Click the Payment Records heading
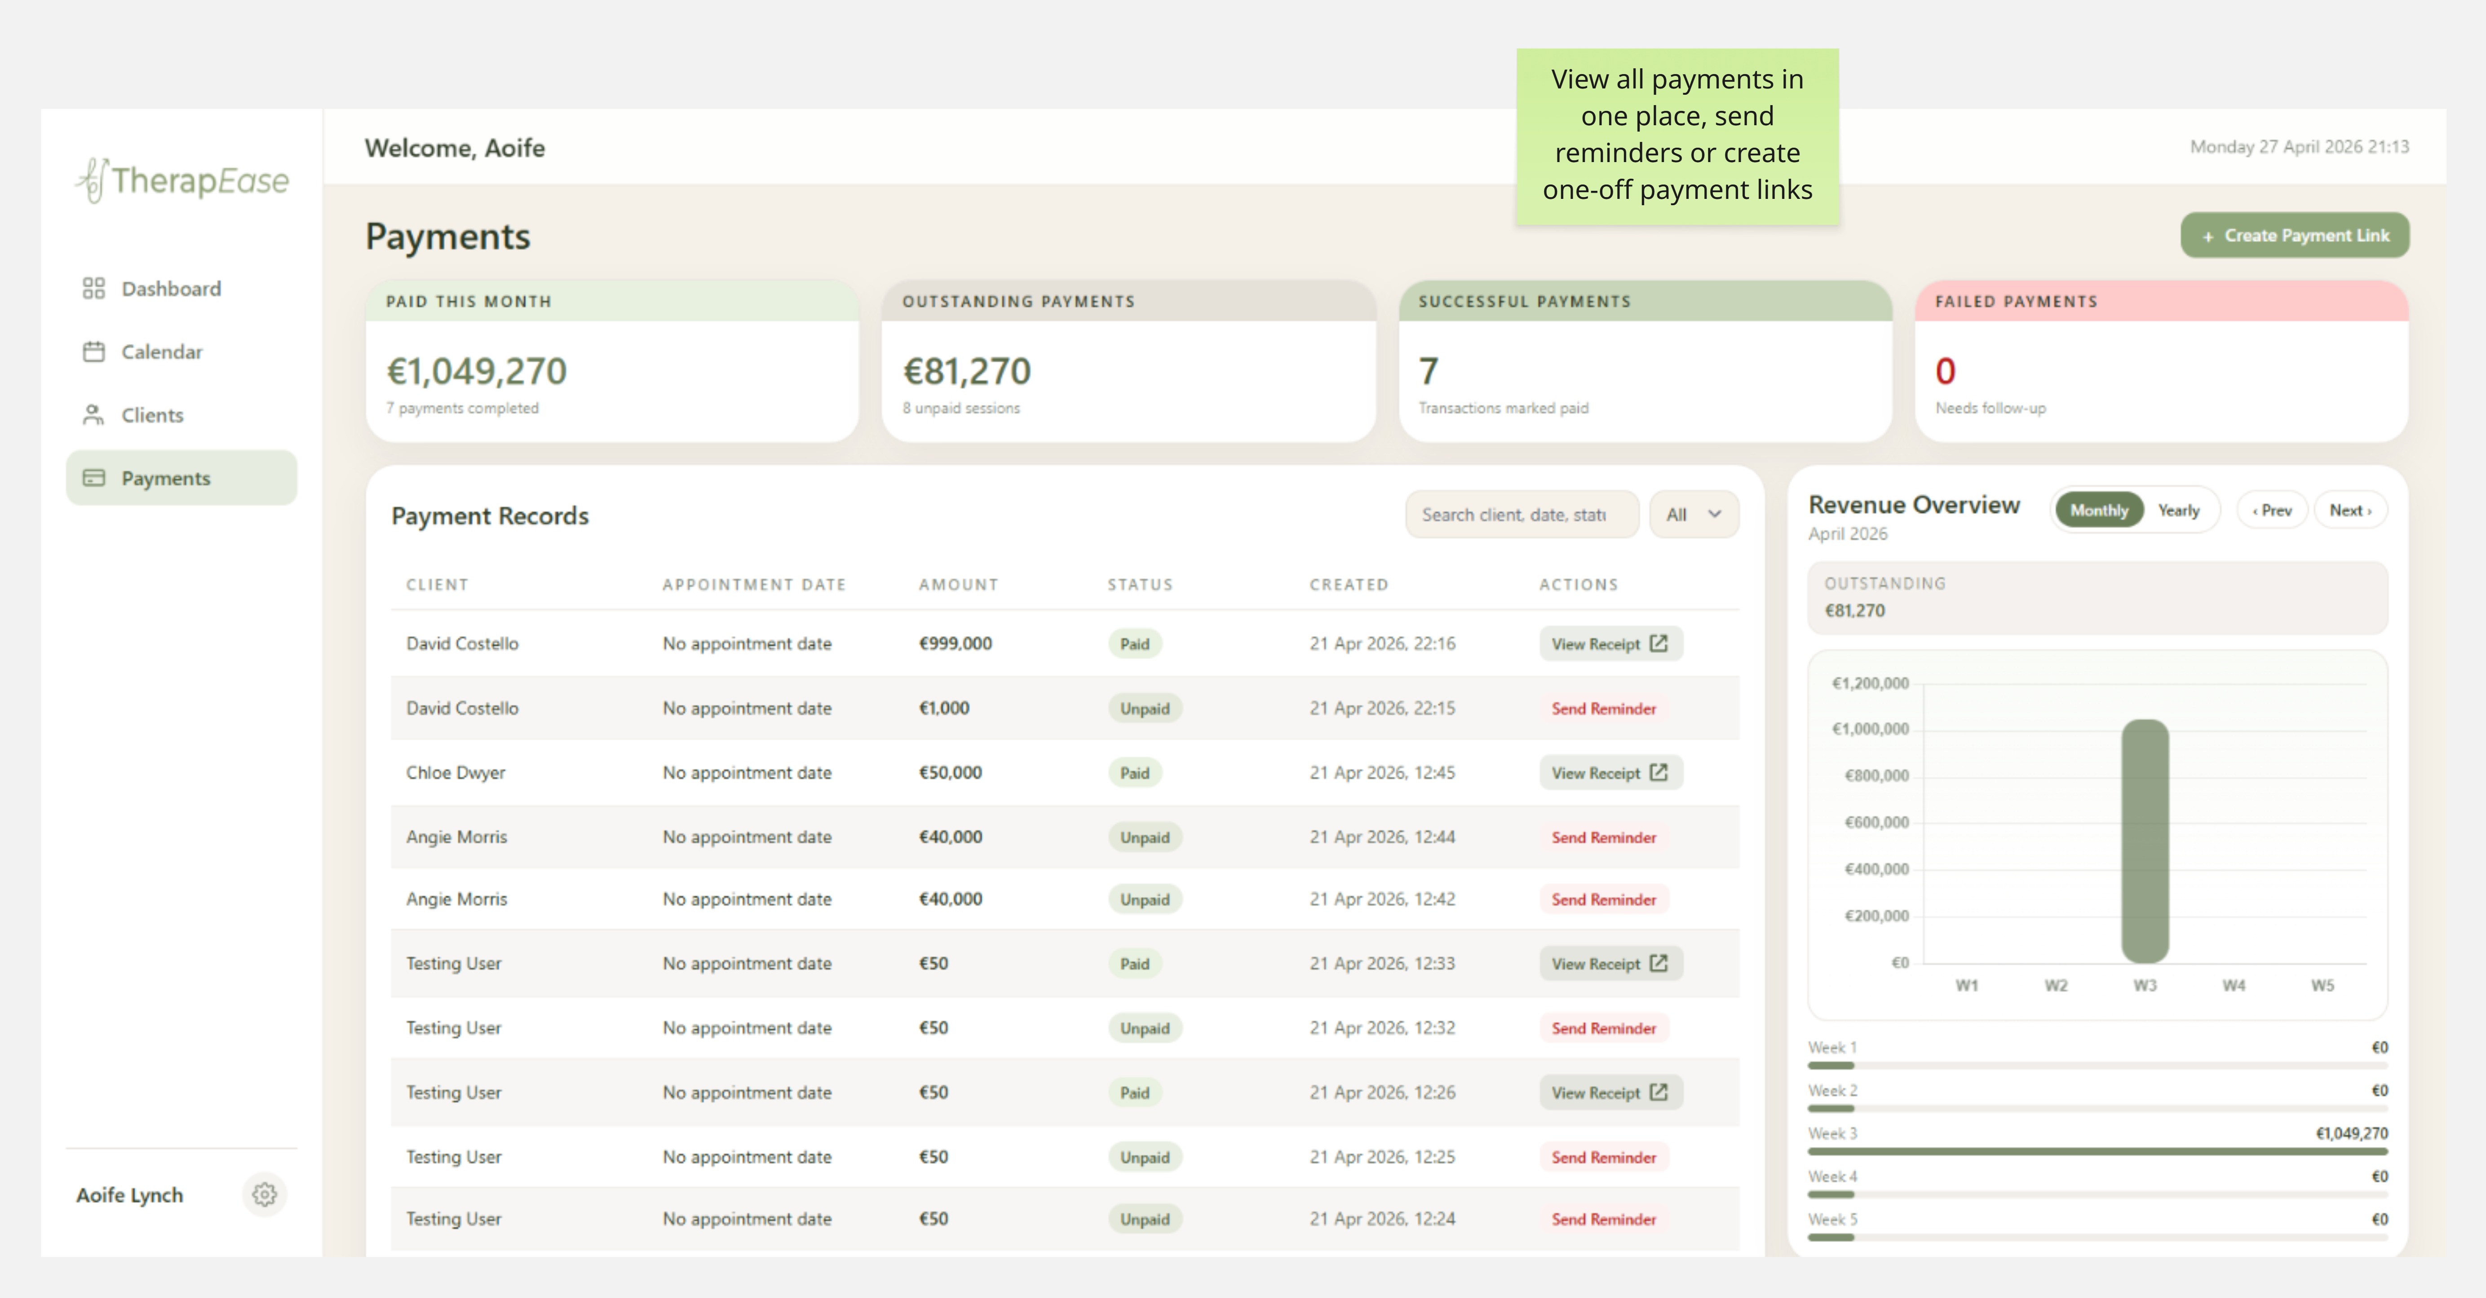Screen dimensions: 2486x1298 [x=489, y=516]
